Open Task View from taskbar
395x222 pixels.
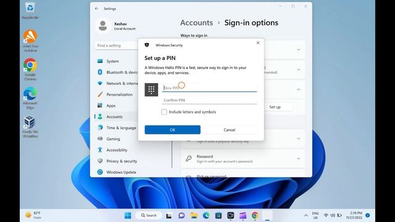click(168, 216)
